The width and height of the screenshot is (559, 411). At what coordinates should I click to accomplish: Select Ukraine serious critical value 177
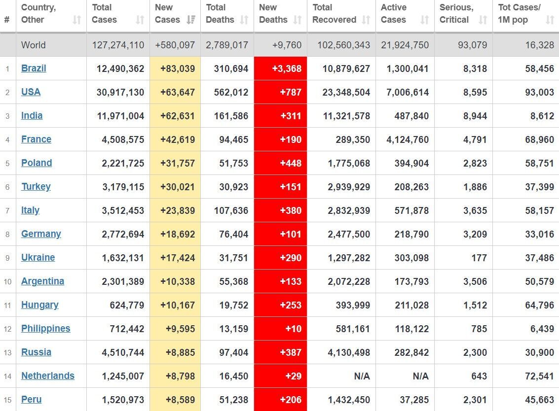click(x=479, y=258)
